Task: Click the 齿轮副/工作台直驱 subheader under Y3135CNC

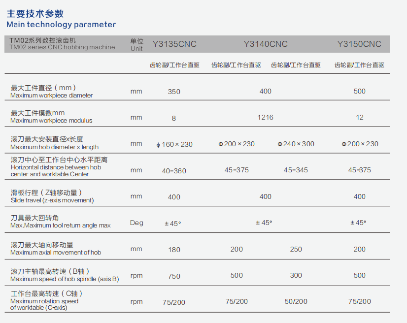Action: [174, 65]
